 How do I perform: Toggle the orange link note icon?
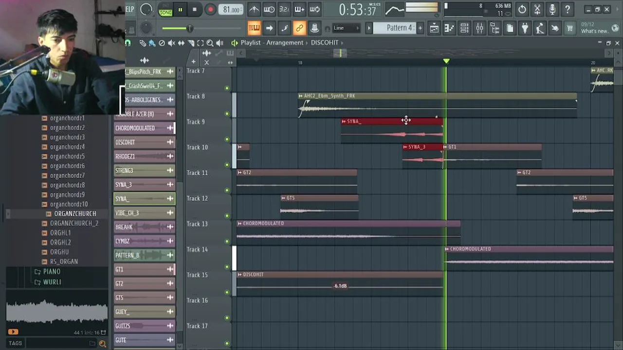point(299,28)
